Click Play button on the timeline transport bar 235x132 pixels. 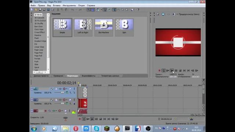pos(92,119)
